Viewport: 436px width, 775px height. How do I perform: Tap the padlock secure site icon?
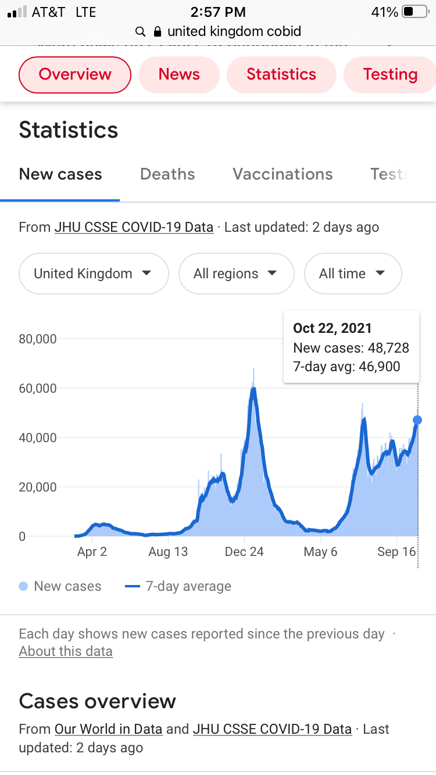(157, 31)
